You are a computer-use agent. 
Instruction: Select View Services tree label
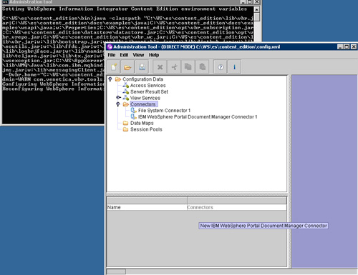point(145,98)
